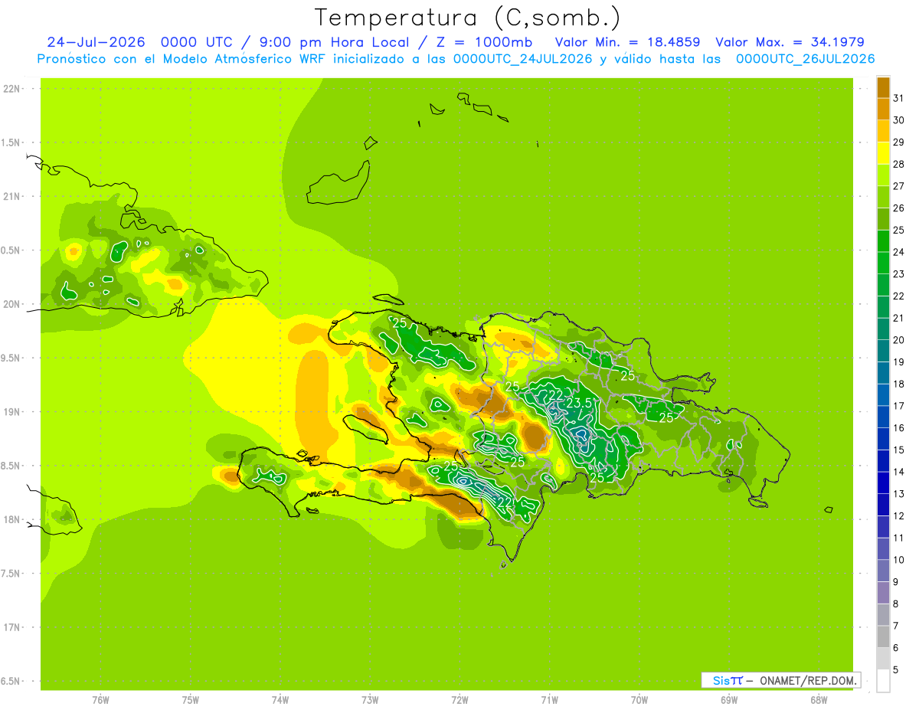Select the 'Valor Min. = 18.4859' value

pos(627,42)
